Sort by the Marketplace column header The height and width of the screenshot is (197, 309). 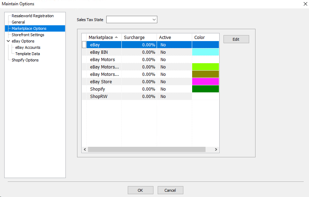click(x=104, y=37)
